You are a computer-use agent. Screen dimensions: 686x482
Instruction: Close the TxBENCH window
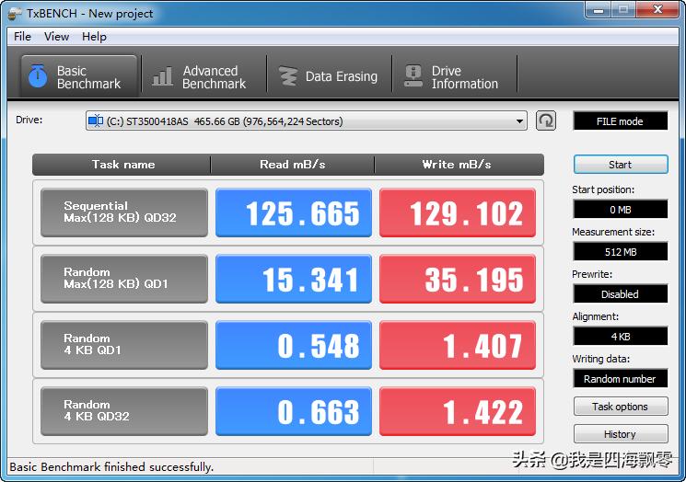tap(657, 10)
